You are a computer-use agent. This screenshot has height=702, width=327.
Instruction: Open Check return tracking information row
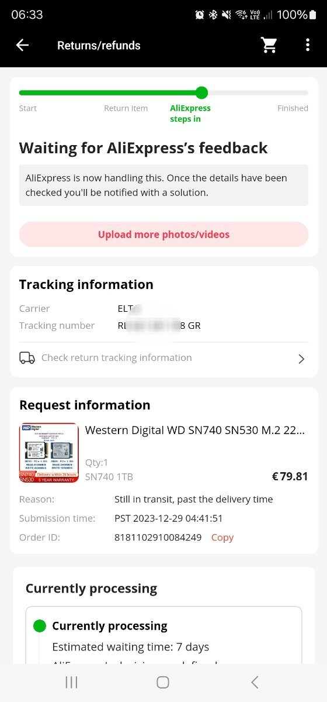(163, 358)
